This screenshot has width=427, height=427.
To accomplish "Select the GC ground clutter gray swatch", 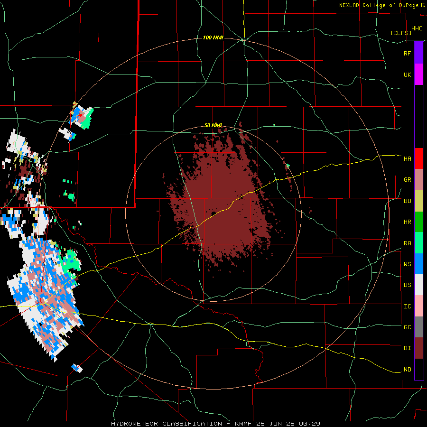I will [419, 327].
